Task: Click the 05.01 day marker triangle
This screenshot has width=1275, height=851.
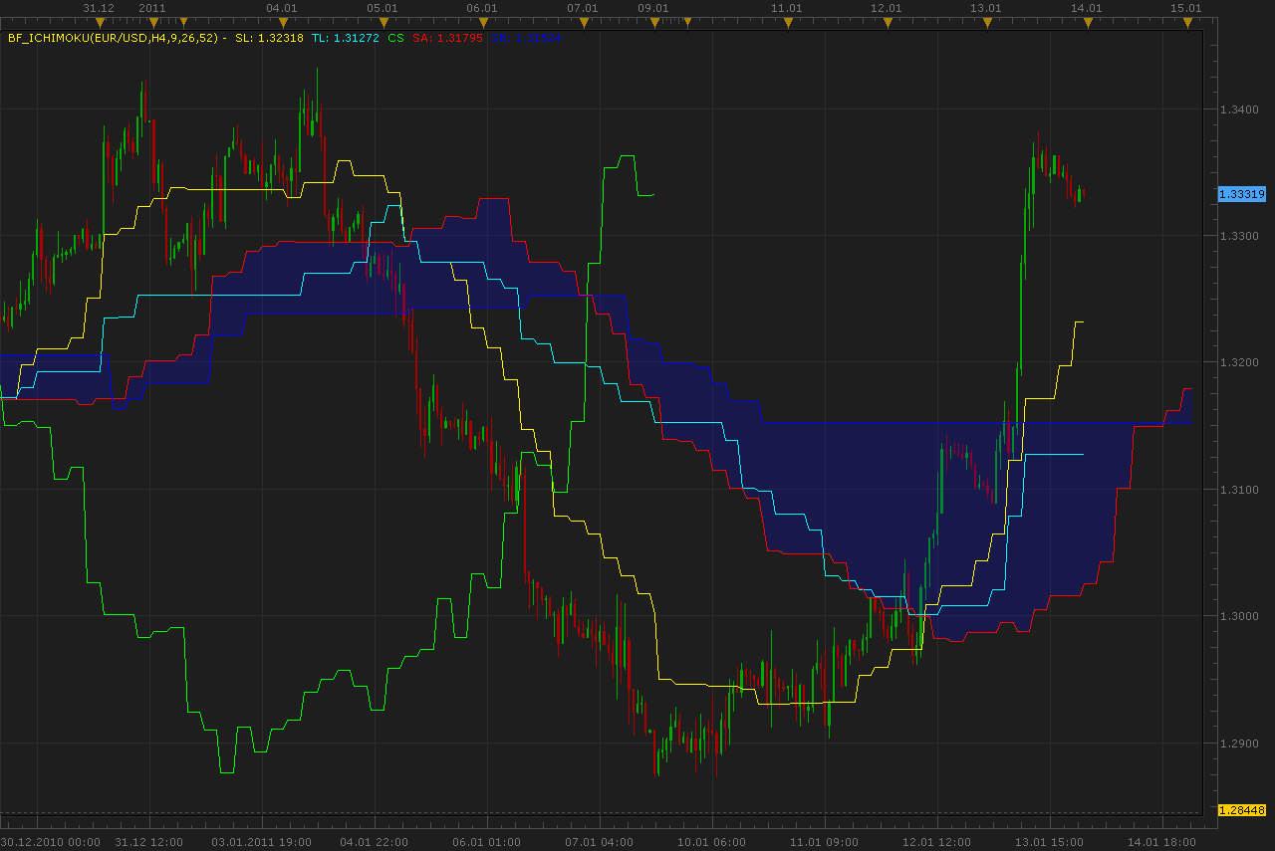Action: click(382, 22)
